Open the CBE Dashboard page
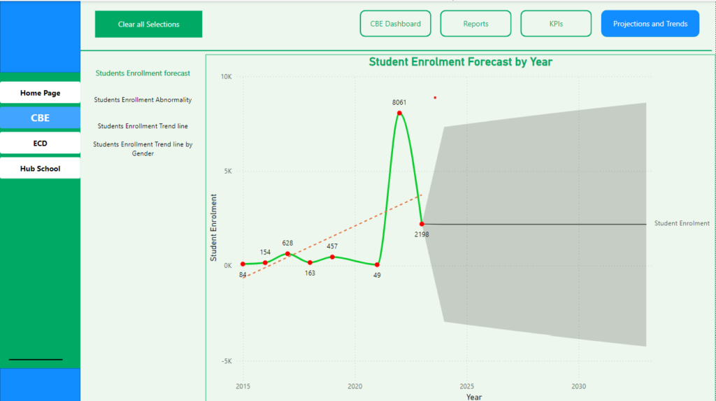The width and height of the screenshot is (716, 401). click(395, 24)
